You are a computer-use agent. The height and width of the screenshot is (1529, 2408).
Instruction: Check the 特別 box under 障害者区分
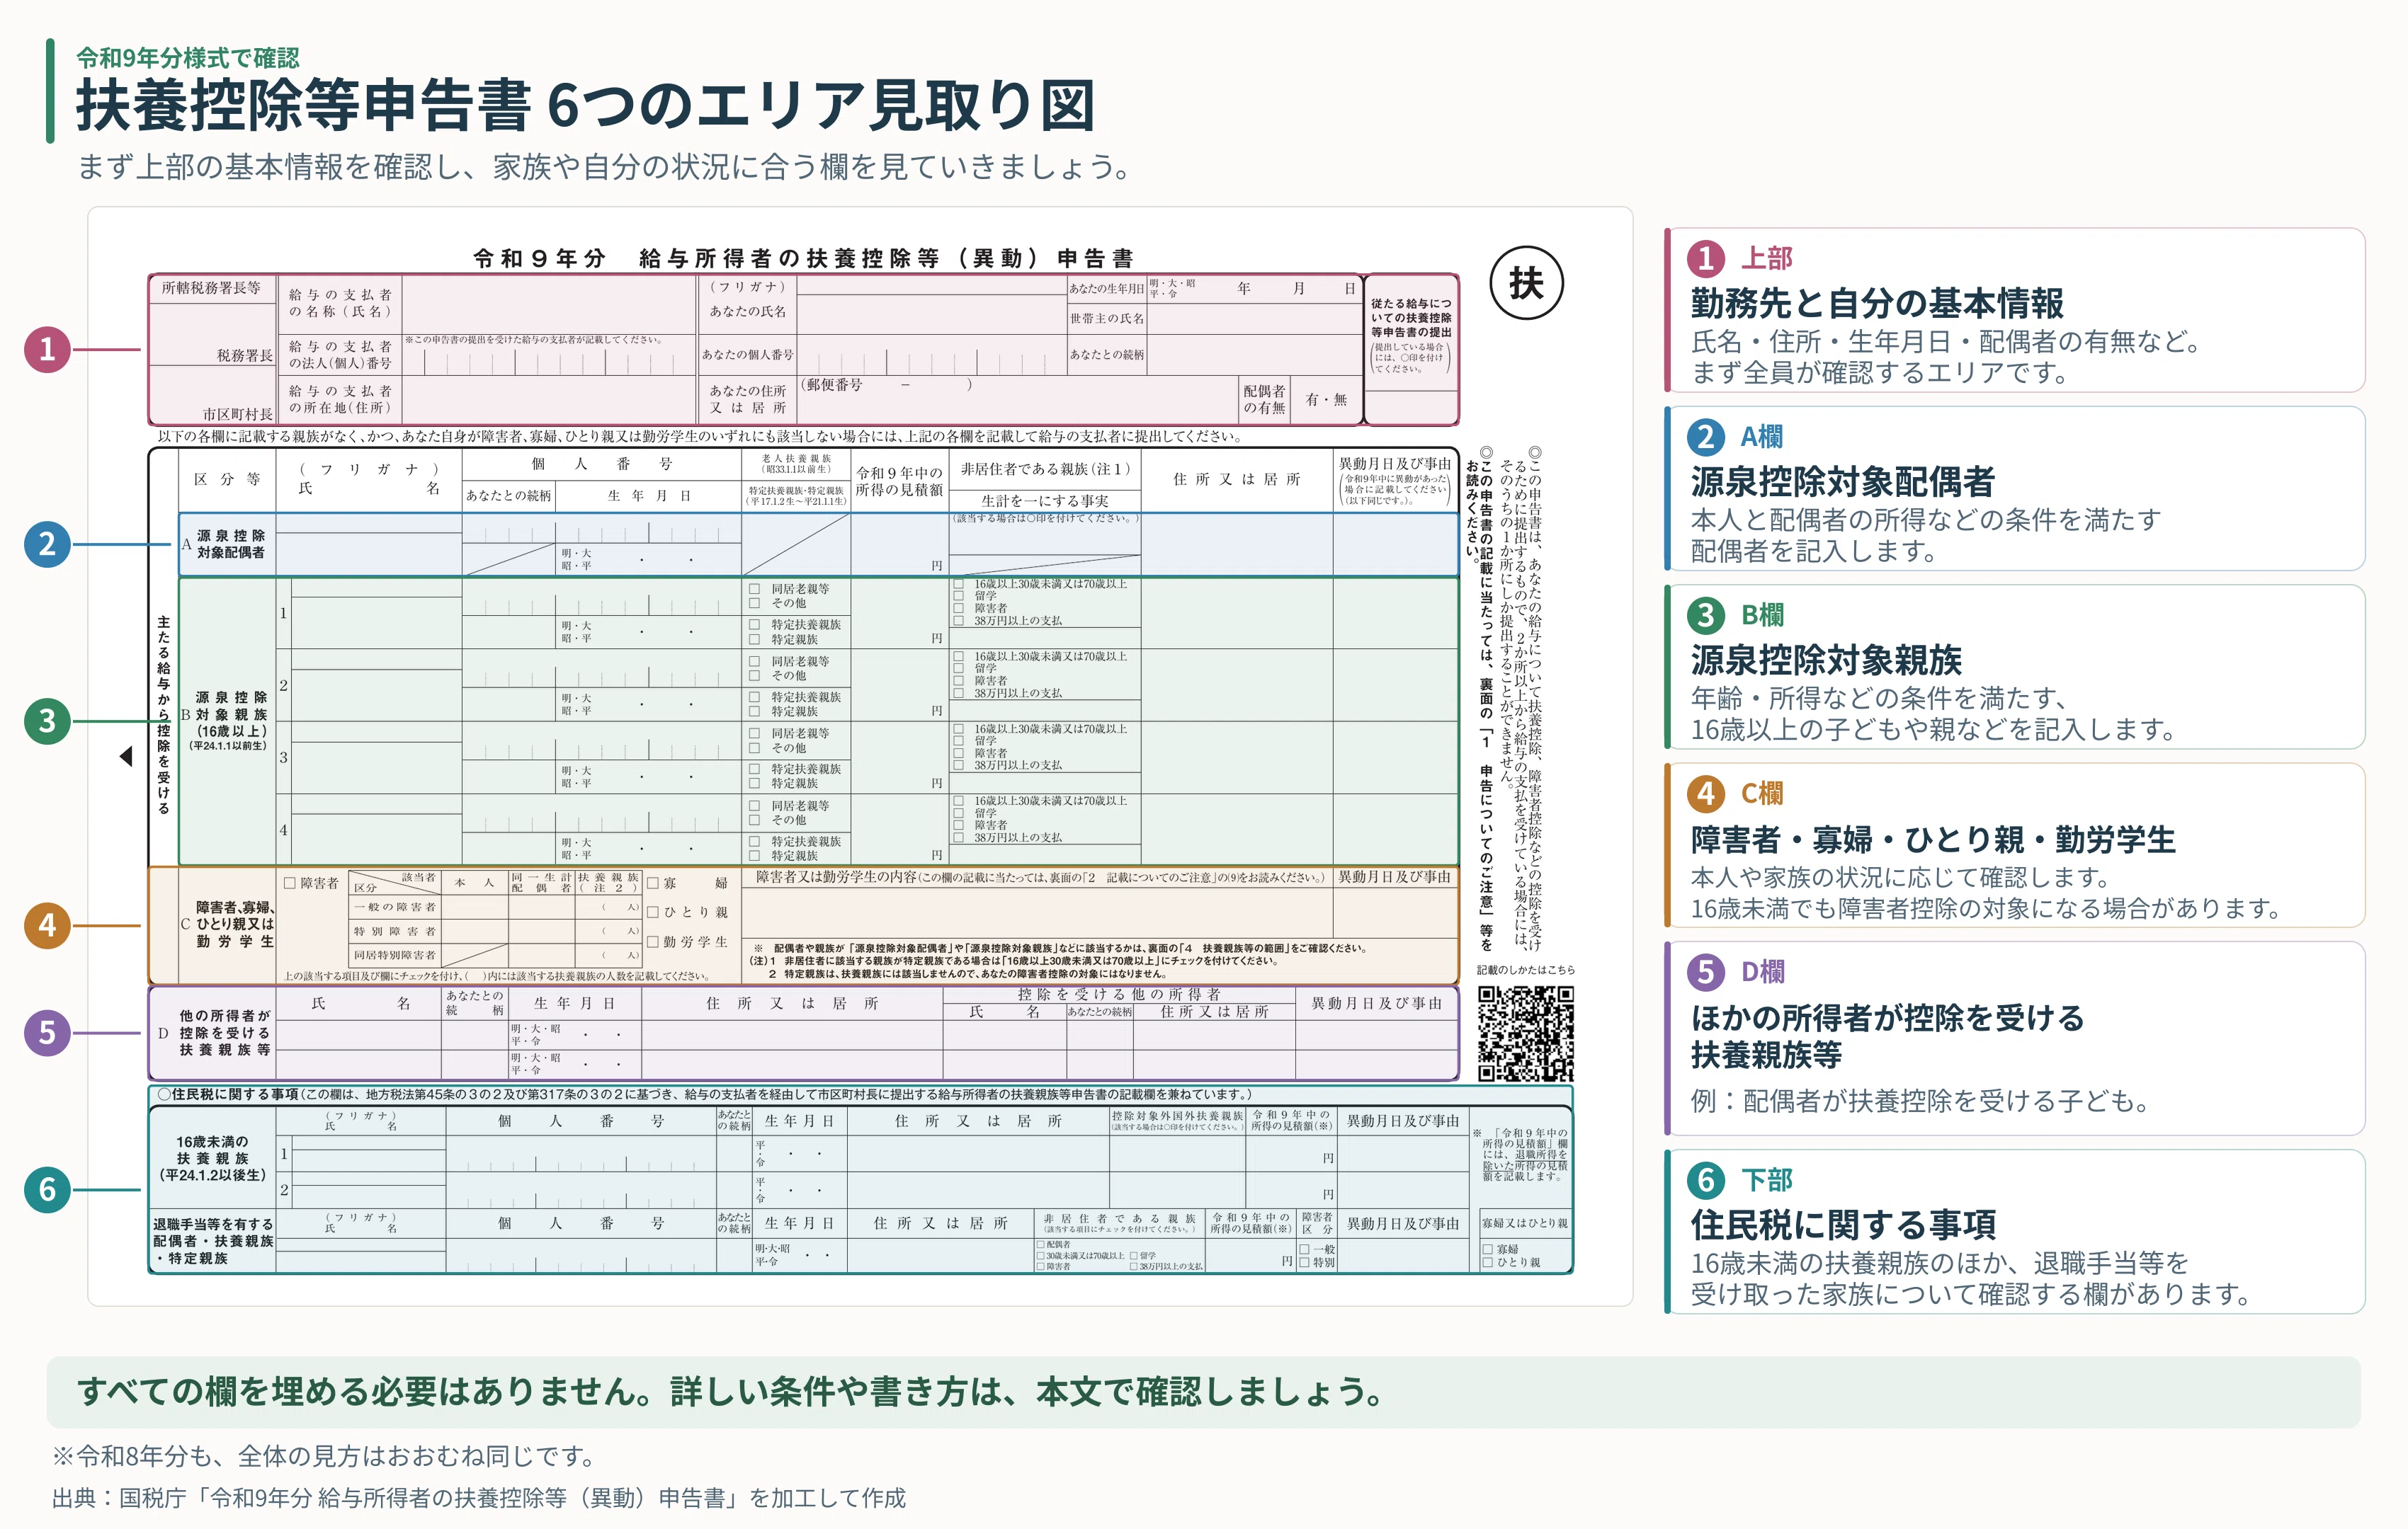1304,1263
